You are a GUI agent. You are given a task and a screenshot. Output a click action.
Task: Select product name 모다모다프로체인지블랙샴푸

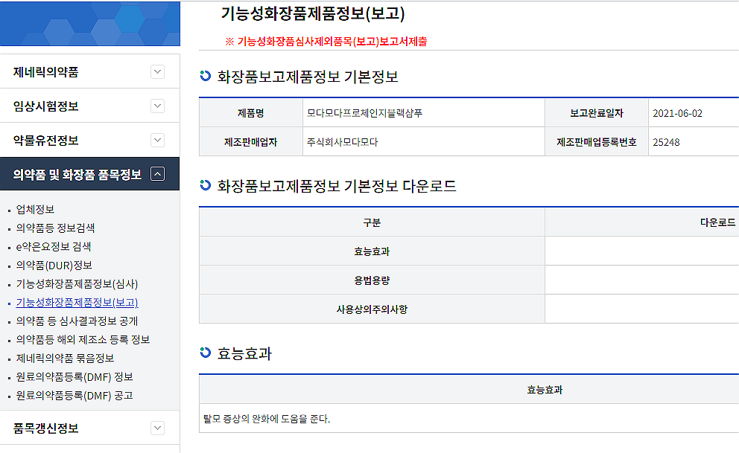[365, 113]
